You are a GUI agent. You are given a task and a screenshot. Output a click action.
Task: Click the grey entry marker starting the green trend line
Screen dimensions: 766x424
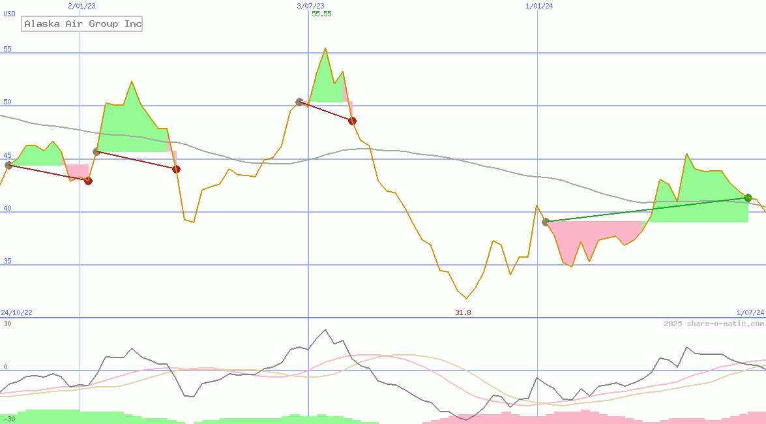[x=546, y=222]
